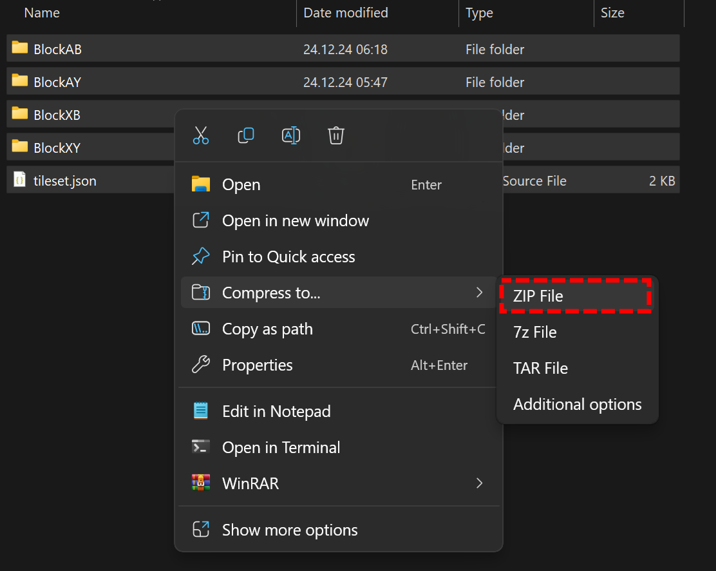Click the BlockAY folder icon
The image size is (716, 571).
pyautogui.click(x=19, y=81)
